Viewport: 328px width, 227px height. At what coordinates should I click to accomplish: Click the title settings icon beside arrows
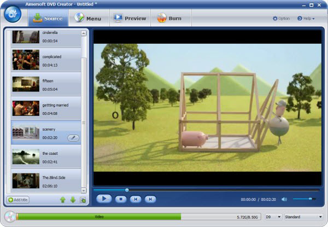click(x=83, y=200)
